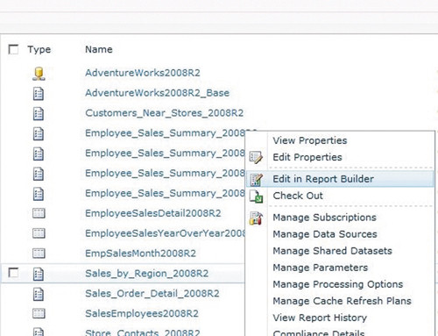Viewport: 438px width, 336px height.
Task: Open the AdventureWorks2008R2 link
Action: point(143,73)
